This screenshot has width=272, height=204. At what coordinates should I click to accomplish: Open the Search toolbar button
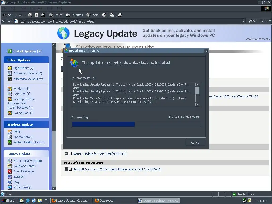tap(56, 15)
